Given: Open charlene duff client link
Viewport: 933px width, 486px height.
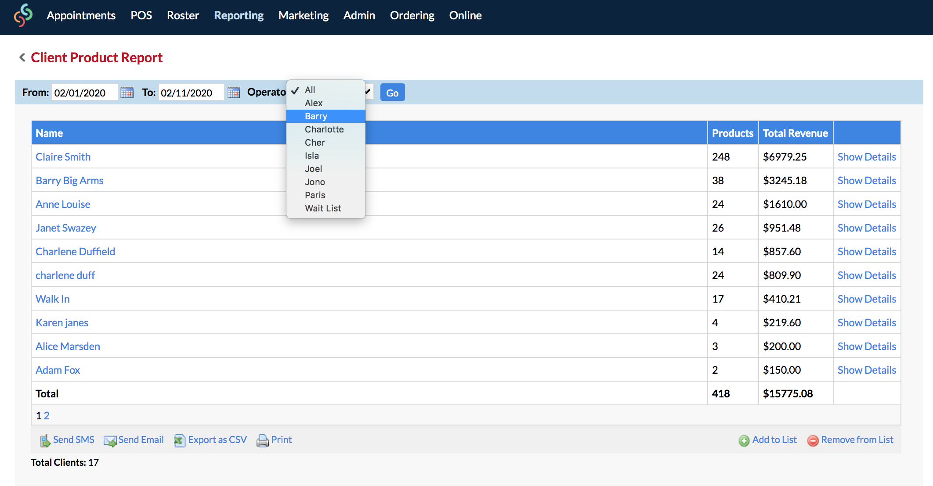Looking at the screenshot, I should (x=65, y=275).
